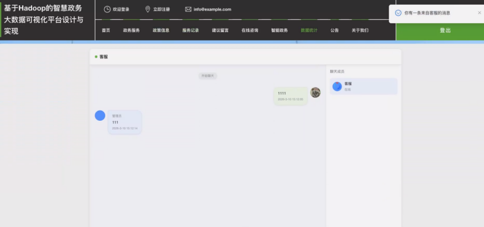
Task: Select the 客服 member in the member list
Action: [x=363, y=86]
